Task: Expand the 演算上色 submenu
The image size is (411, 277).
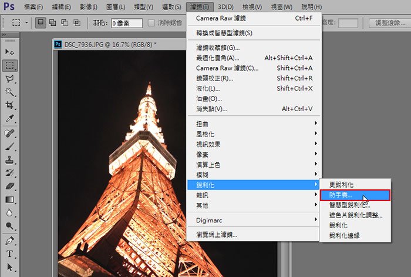Action: click(254, 165)
